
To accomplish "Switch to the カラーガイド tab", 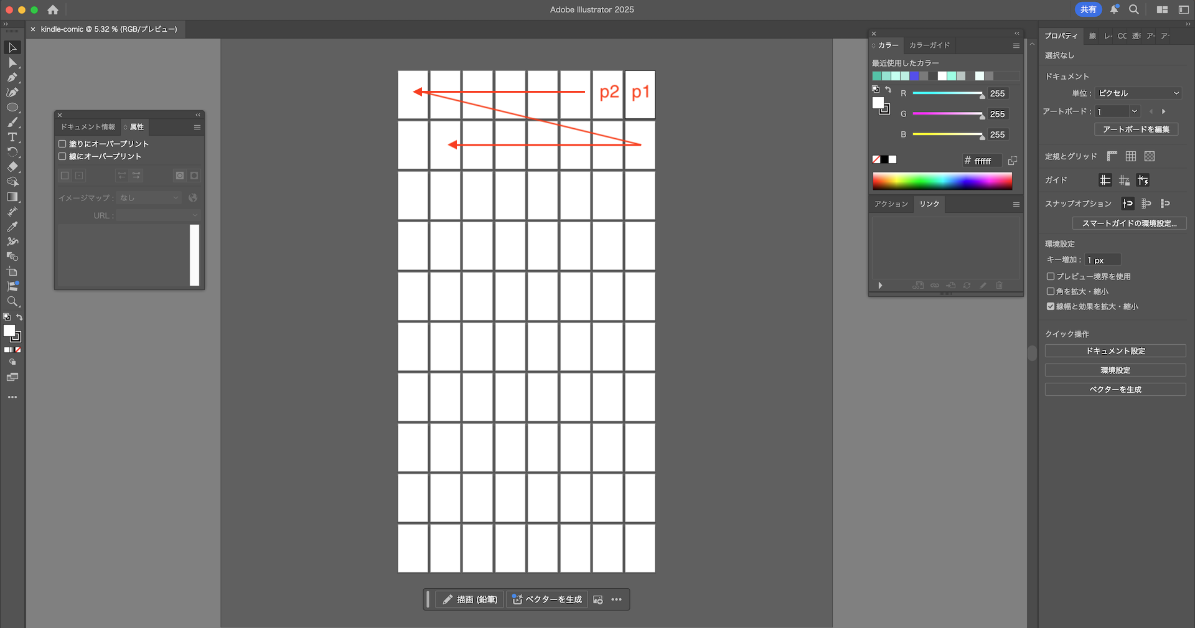I will coord(929,45).
